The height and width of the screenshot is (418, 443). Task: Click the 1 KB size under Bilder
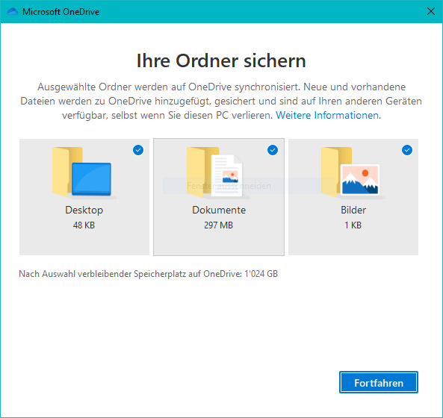tap(353, 225)
